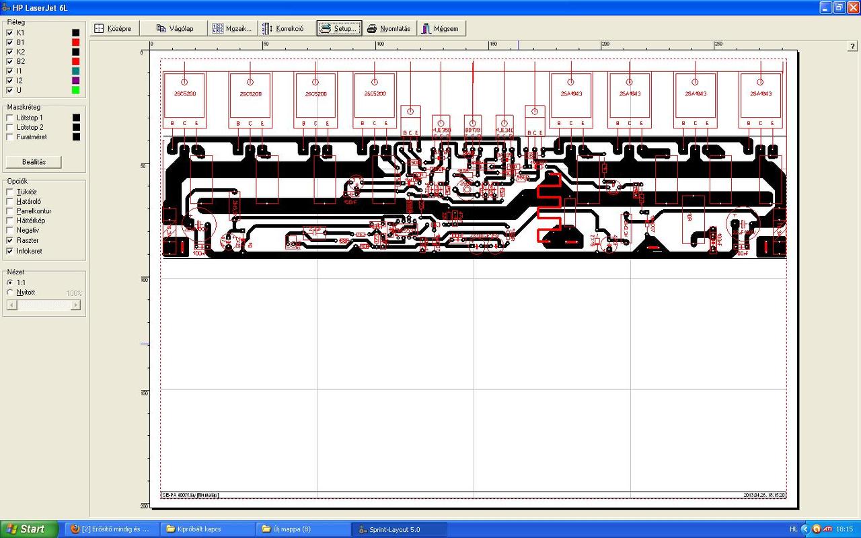Copy preview with the Vágólap button
This screenshot has height=538, width=861.
tap(174, 28)
